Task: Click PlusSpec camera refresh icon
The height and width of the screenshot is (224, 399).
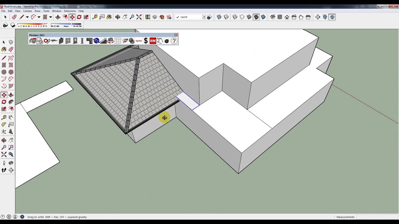Action: [110, 41]
